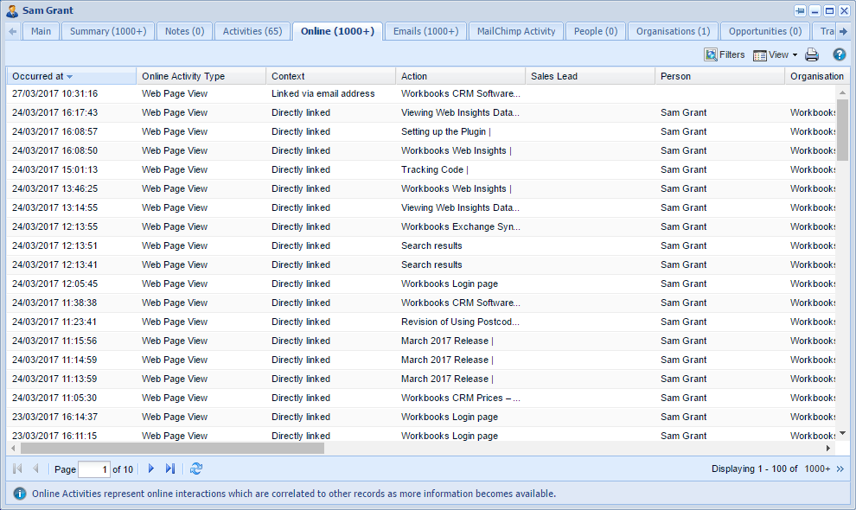Image resolution: width=856 pixels, height=510 pixels.
Task: Sort by Online Activity Type column header
Action: pyautogui.click(x=201, y=76)
